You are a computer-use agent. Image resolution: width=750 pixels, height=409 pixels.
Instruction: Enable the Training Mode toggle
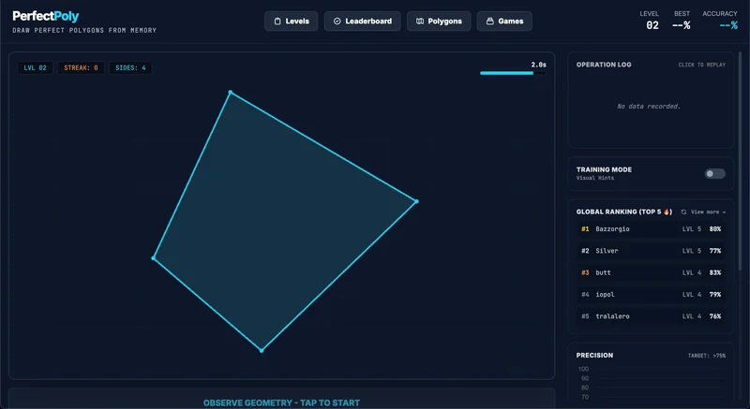pos(714,173)
